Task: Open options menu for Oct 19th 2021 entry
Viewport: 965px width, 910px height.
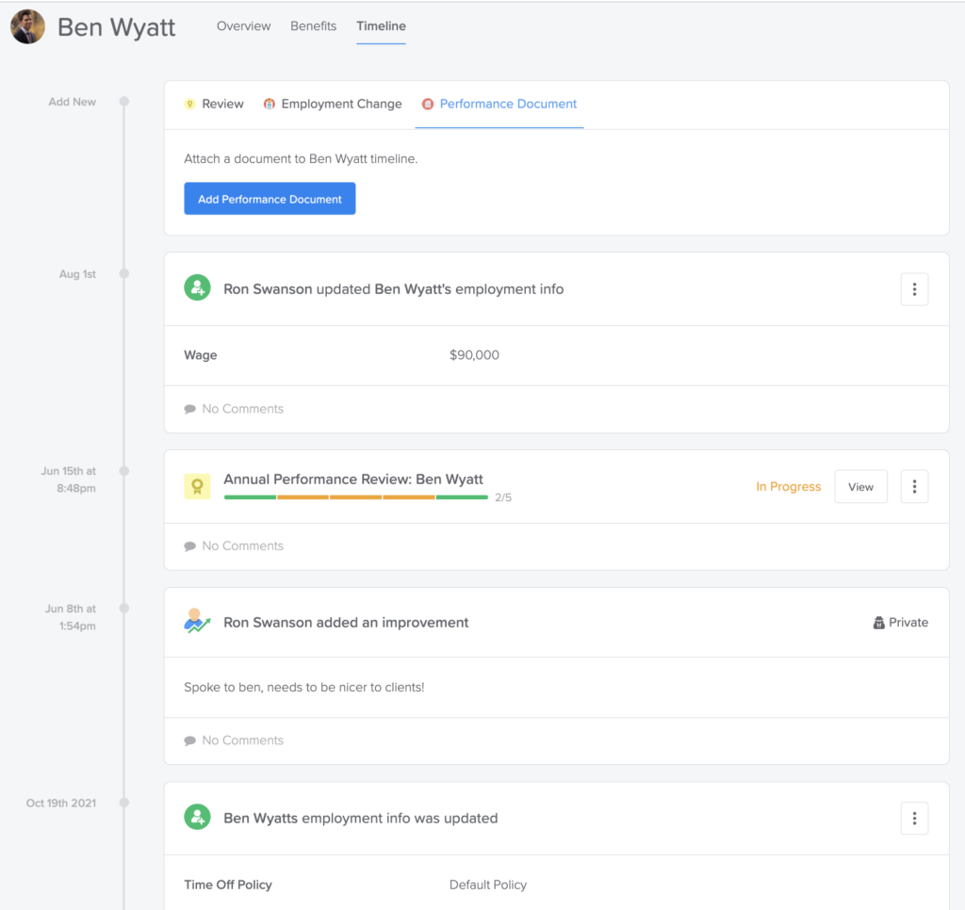Action: 914,818
